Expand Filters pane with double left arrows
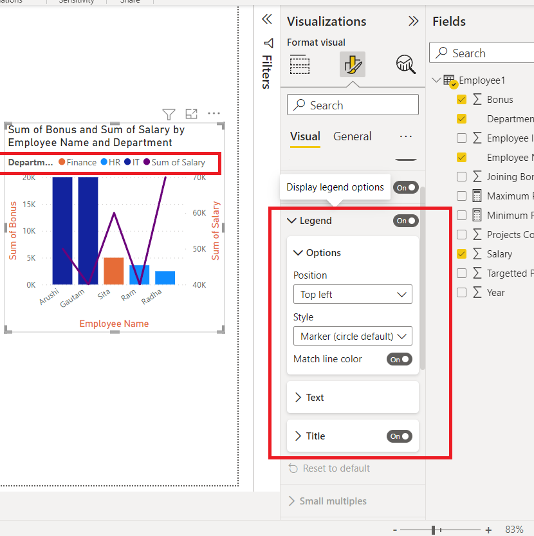 267,19
